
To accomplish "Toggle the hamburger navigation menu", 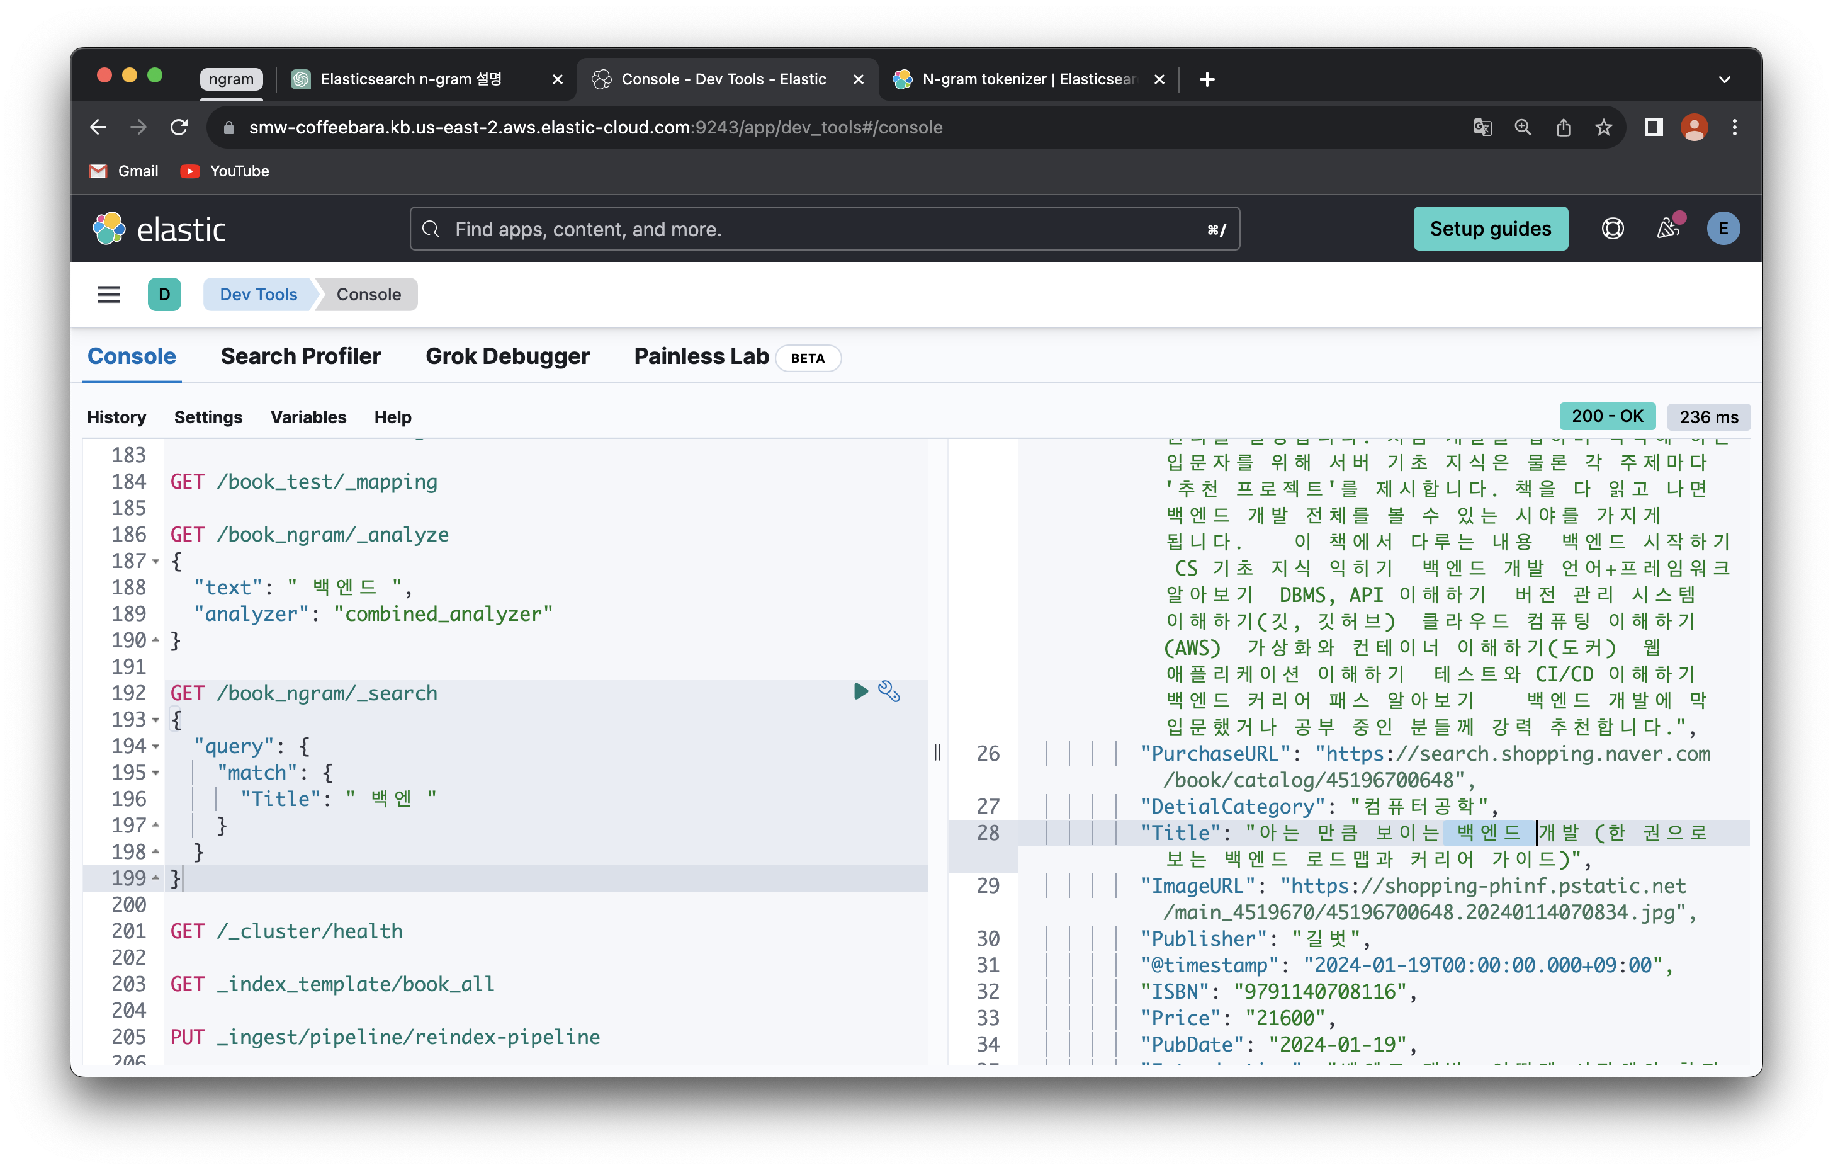I will 109,295.
